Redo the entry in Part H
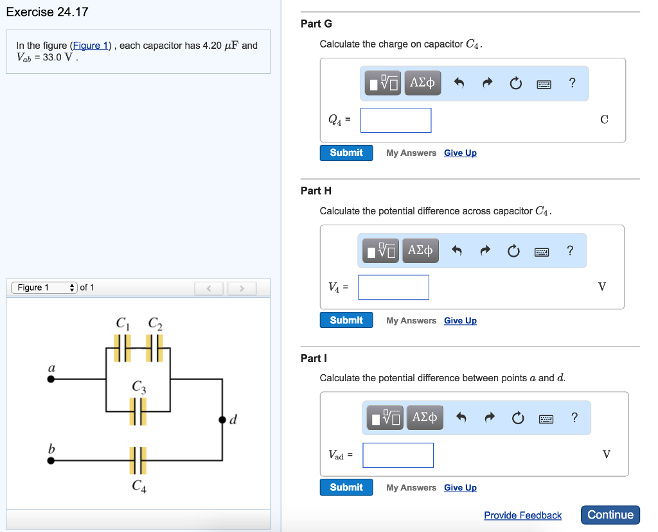 click(x=485, y=251)
